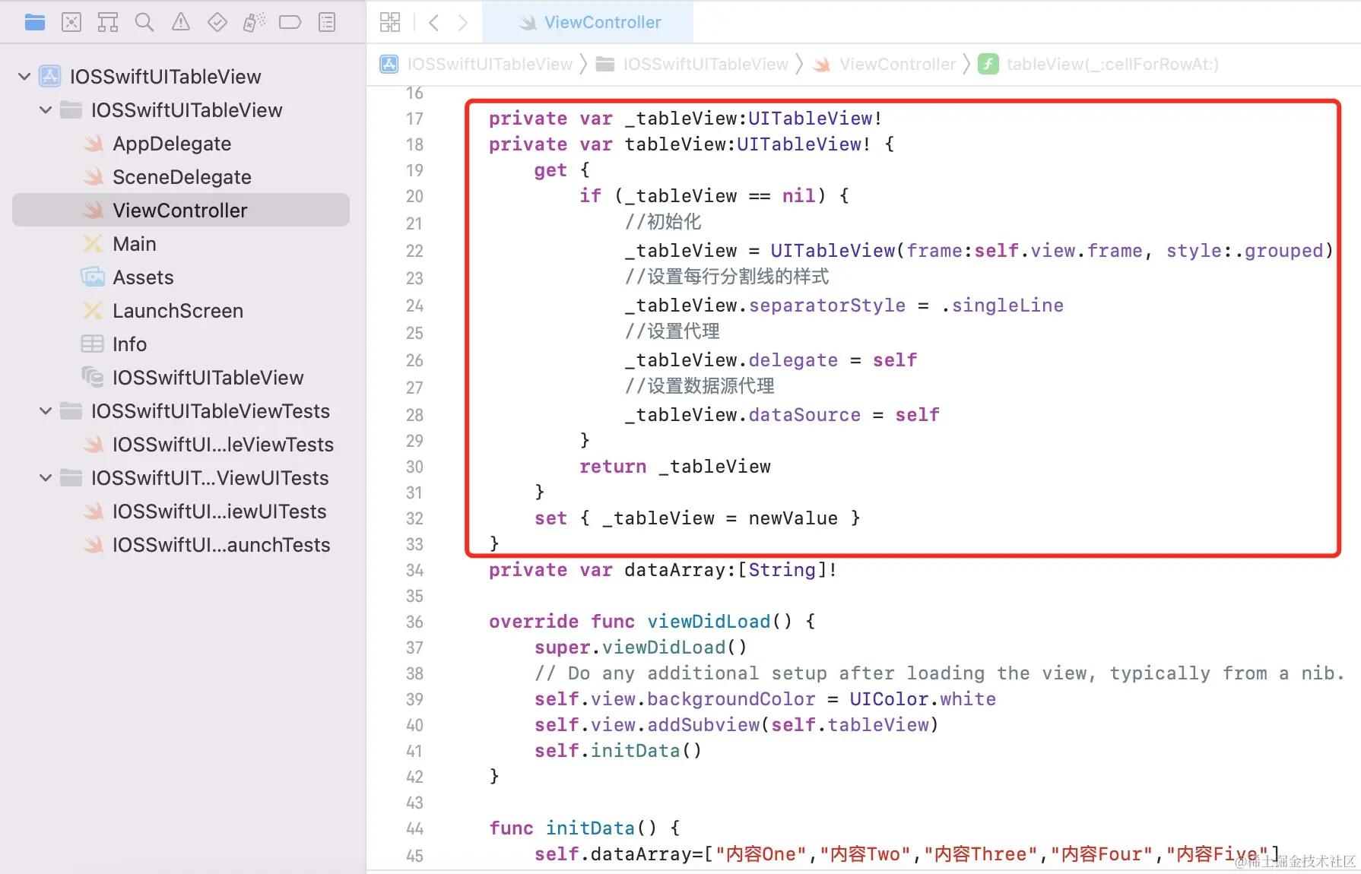Click UIColor.white on line 39
This screenshot has width=1361, height=874.
922,699
